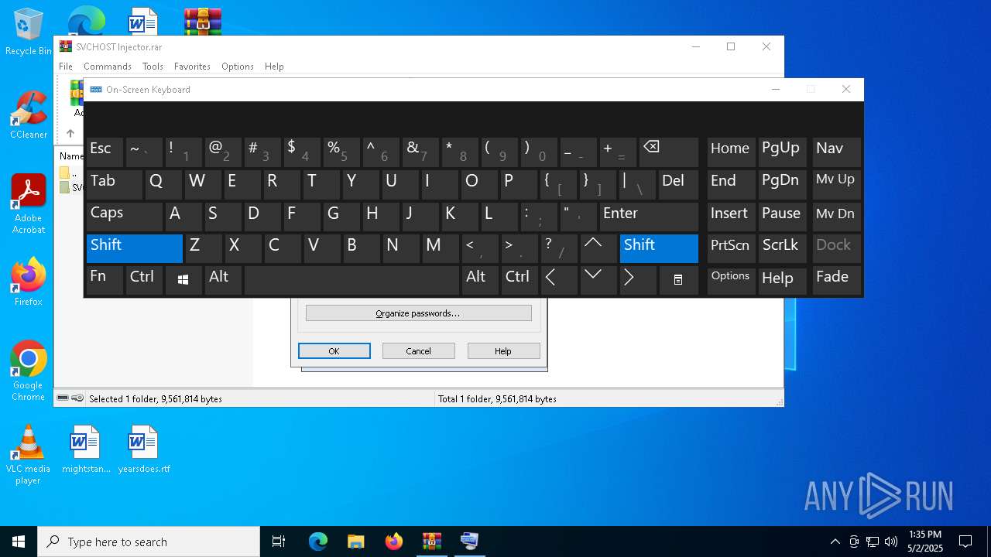This screenshot has height=557, width=991.
Task: Tap the Nav key
Action: (836, 153)
